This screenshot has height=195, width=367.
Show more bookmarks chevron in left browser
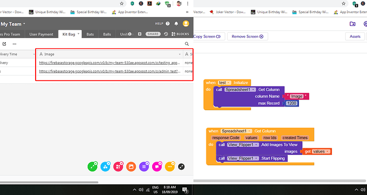(187, 12)
